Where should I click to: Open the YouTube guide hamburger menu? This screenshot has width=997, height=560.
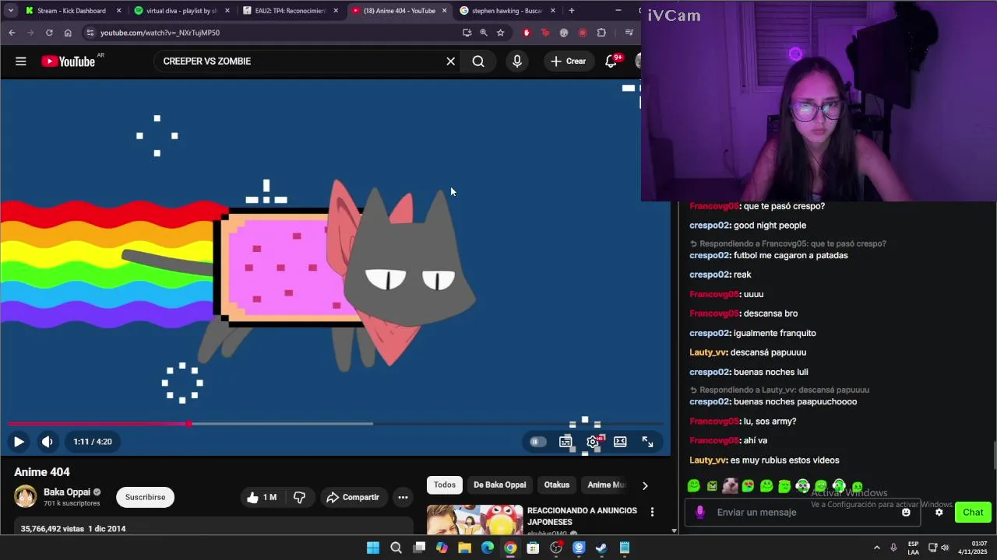tap(21, 61)
